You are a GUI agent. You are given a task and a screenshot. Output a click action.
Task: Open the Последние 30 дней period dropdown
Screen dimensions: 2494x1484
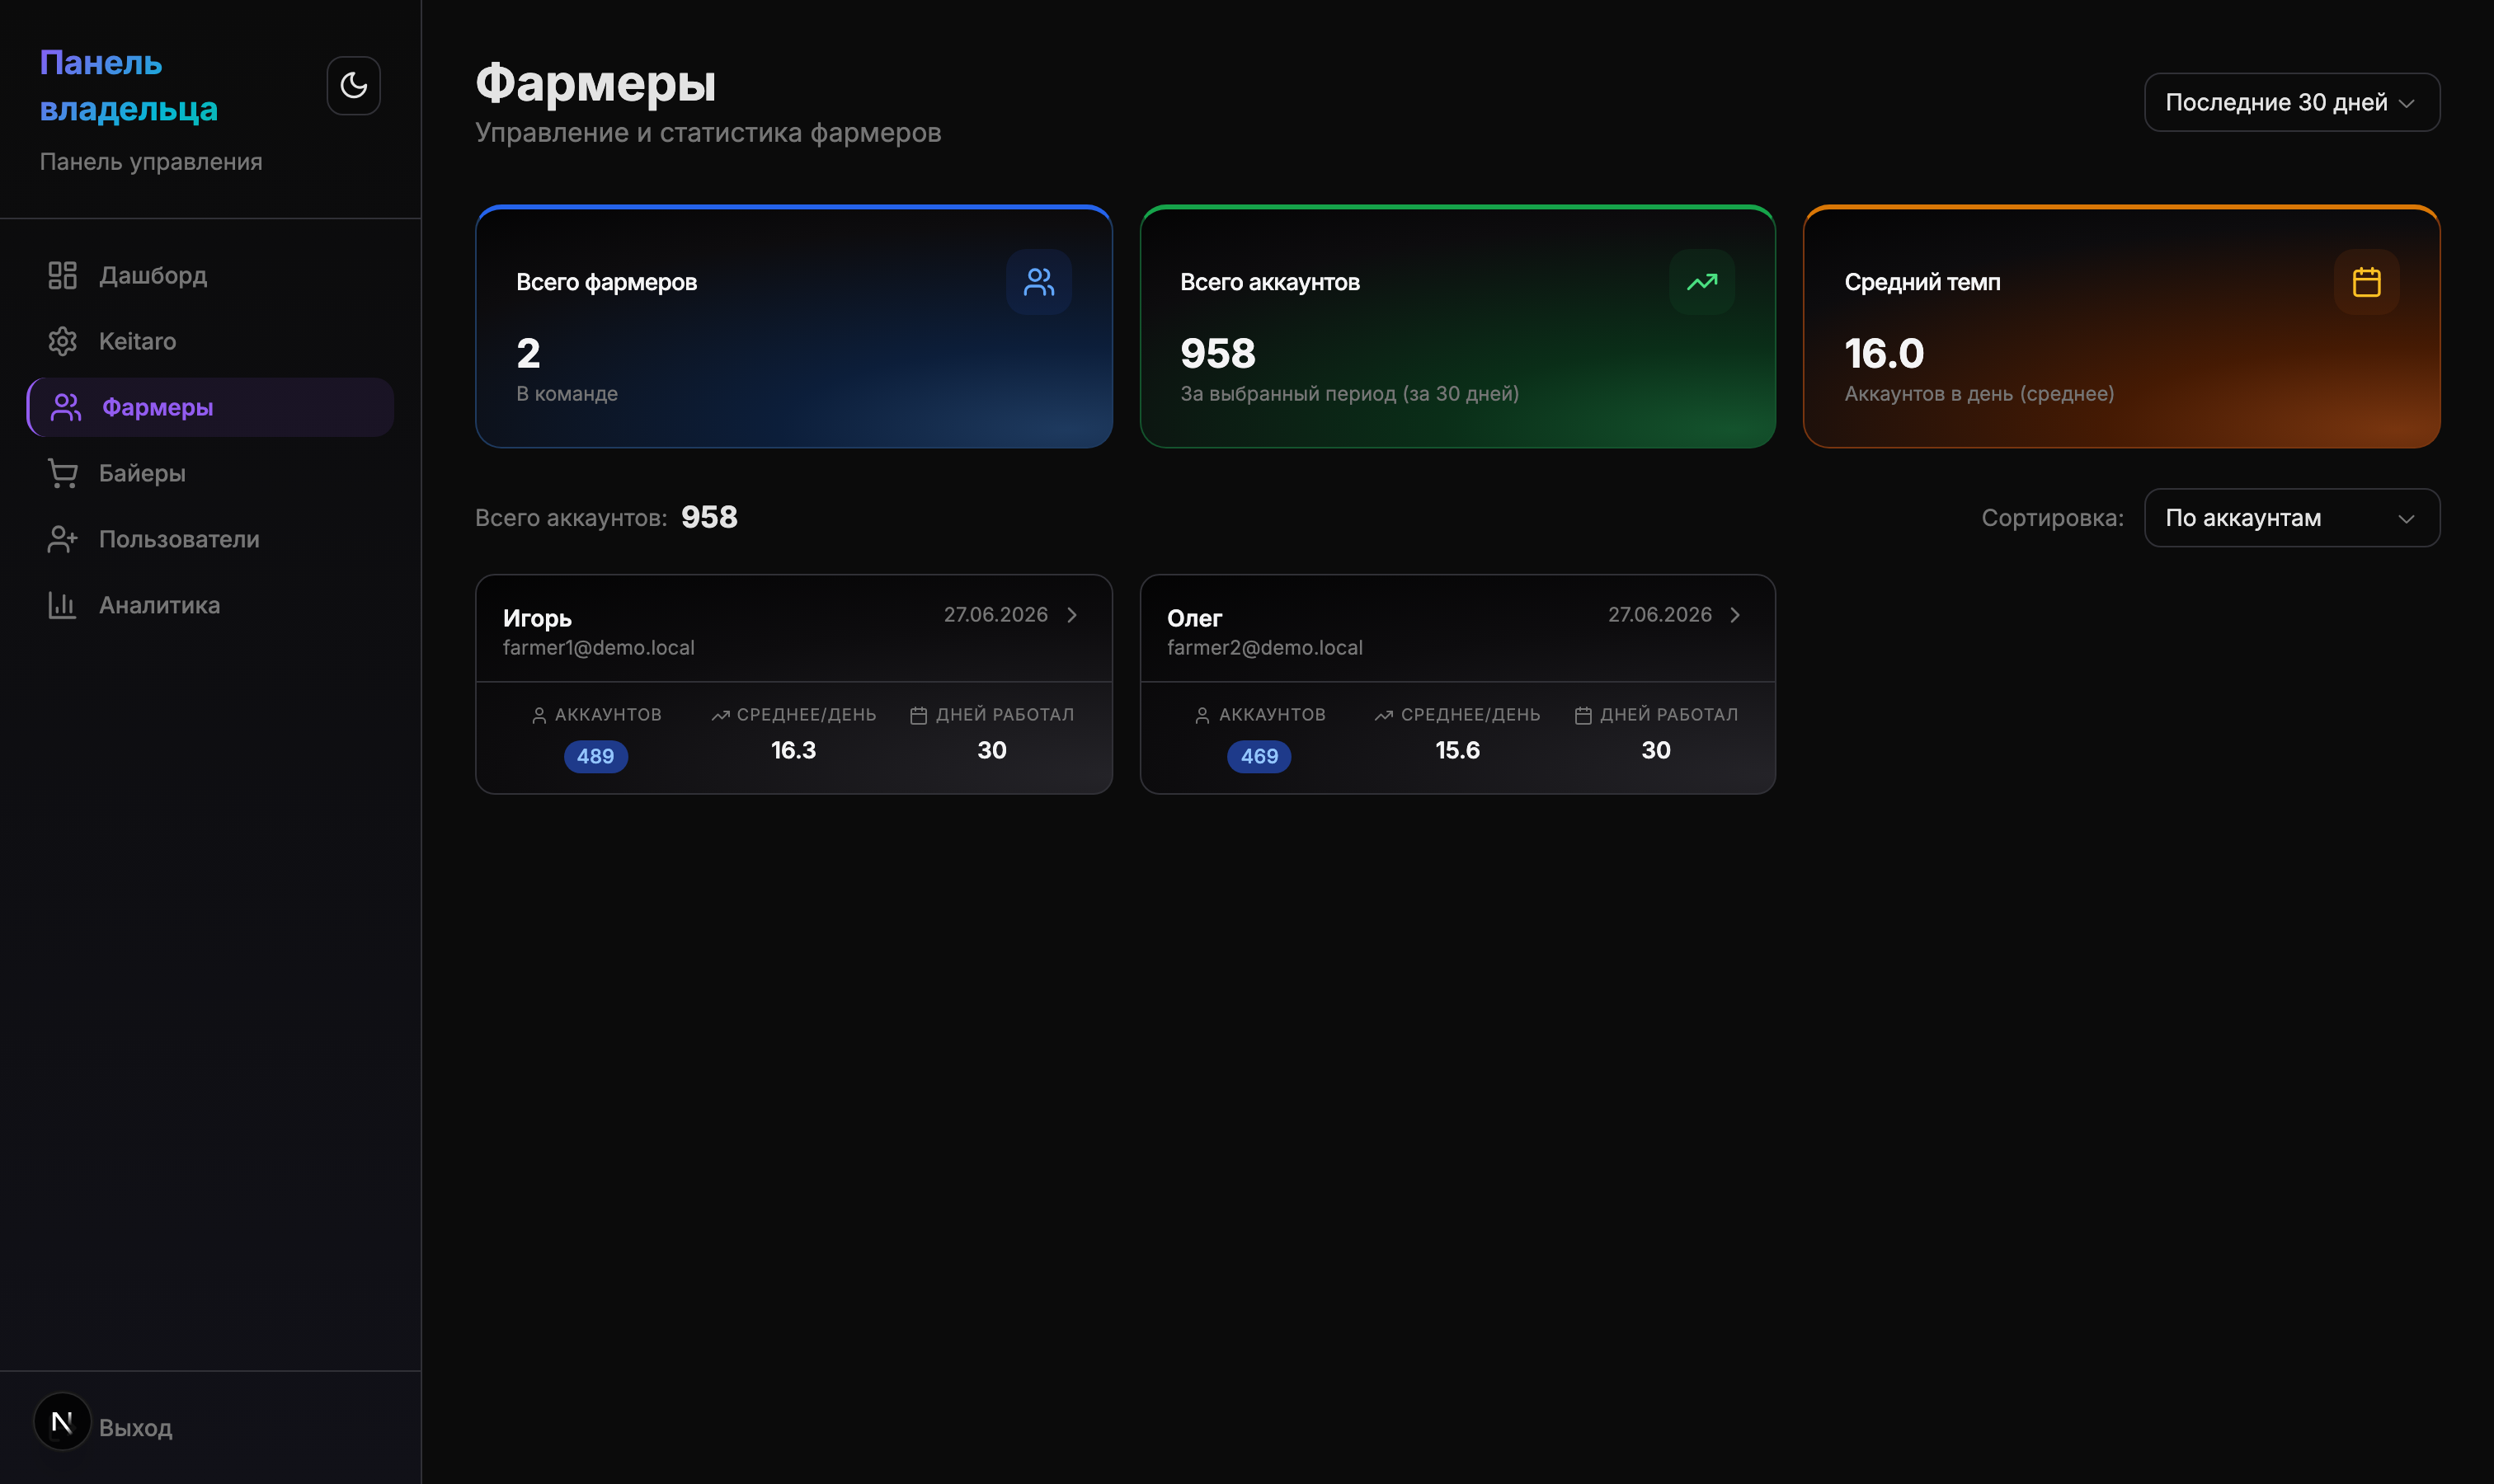2291,102
